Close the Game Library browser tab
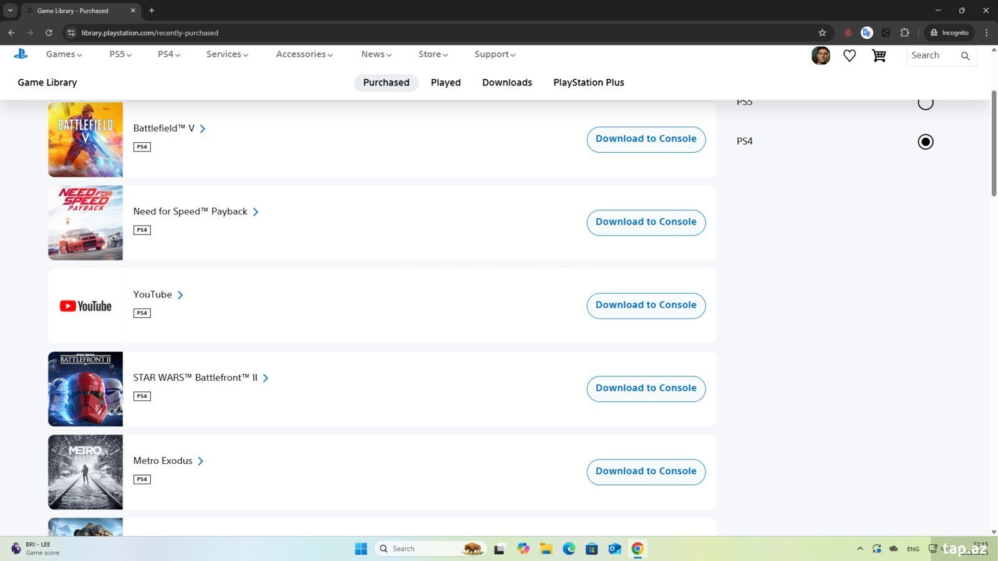 coord(133,11)
